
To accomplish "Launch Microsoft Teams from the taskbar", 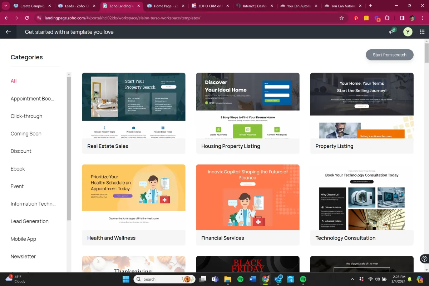I will click(x=215, y=279).
